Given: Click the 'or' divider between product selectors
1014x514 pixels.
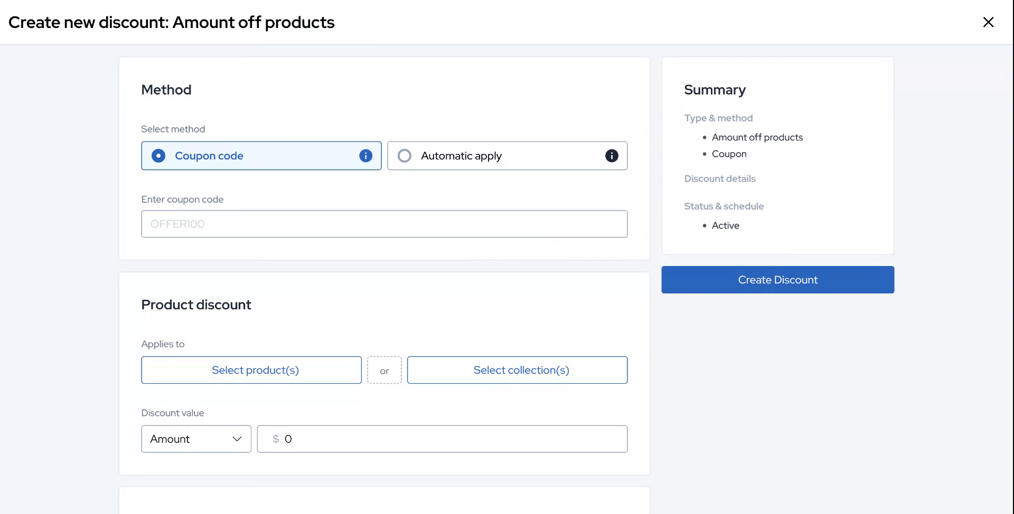Looking at the screenshot, I should (384, 370).
